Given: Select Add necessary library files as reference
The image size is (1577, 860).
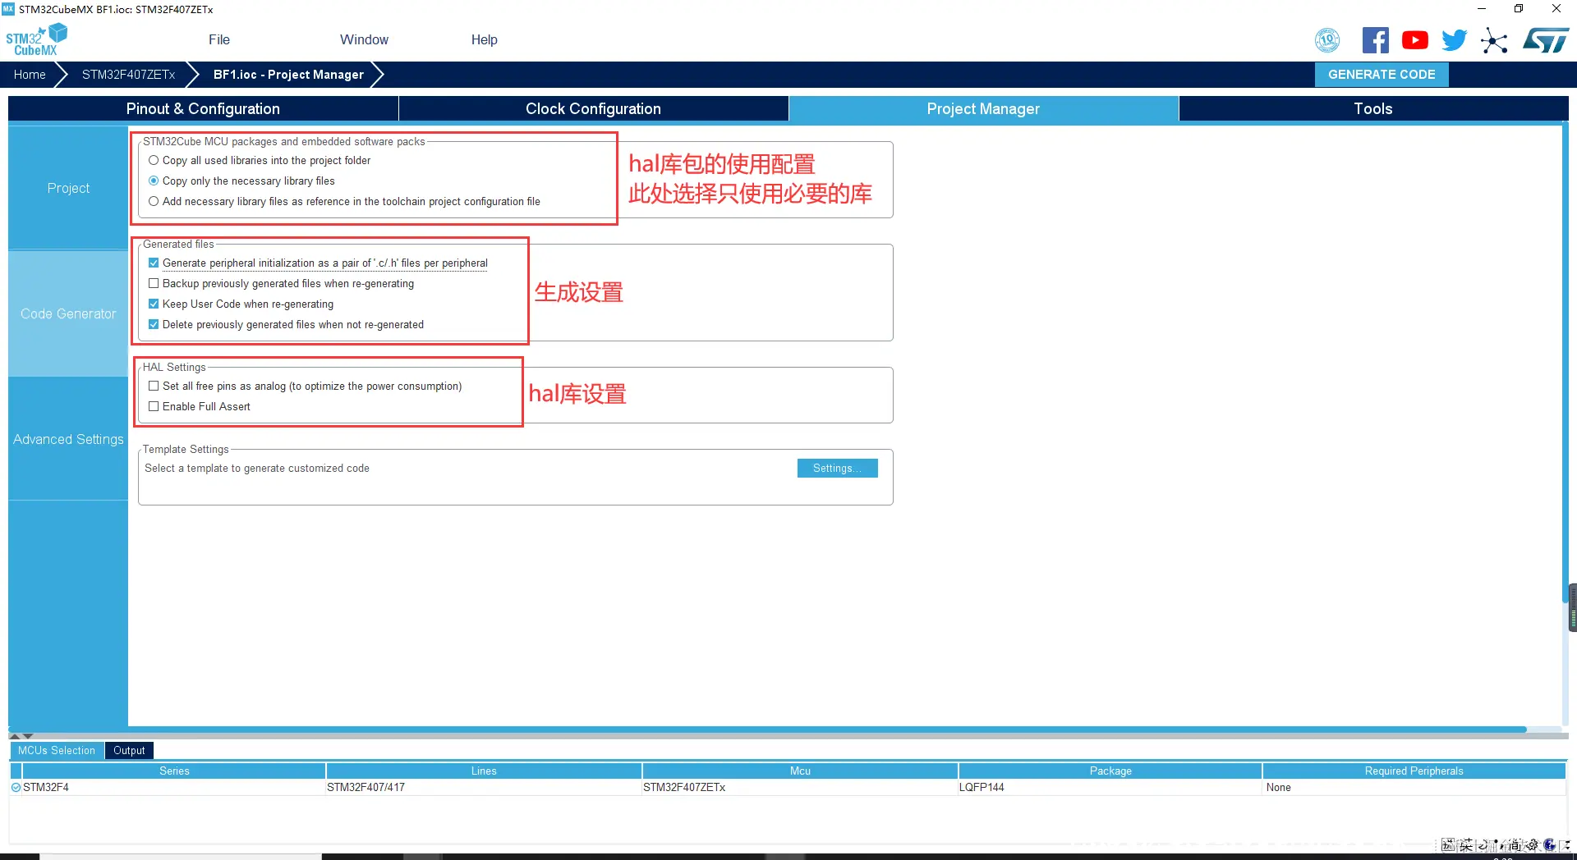Looking at the screenshot, I should (154, 201).
